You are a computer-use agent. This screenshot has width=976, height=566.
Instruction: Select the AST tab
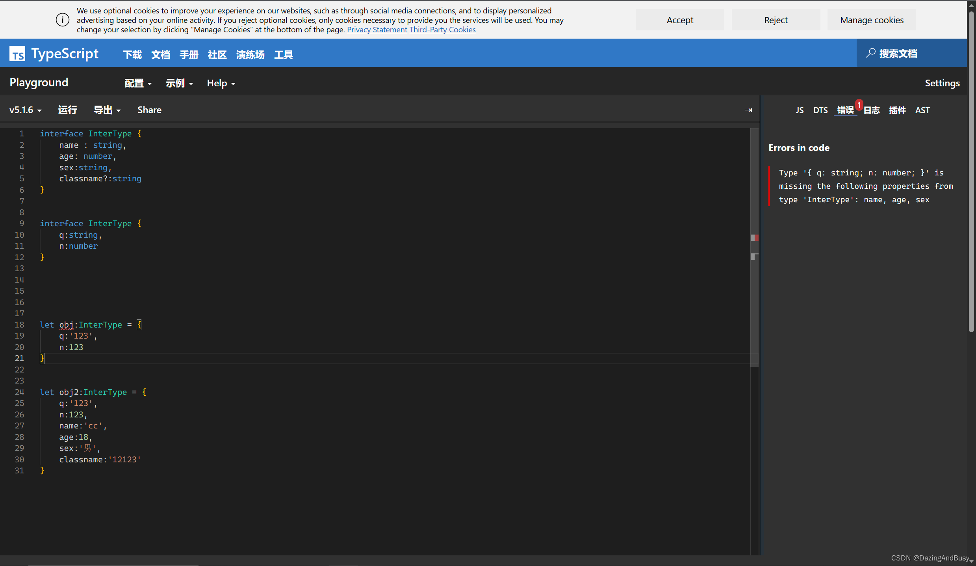[x=922, y=110]
